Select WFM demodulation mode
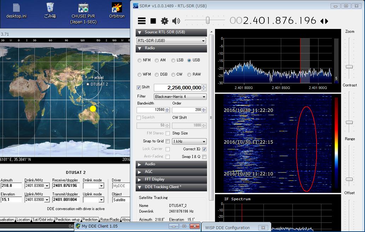The image size is (365, 232). 139,75
